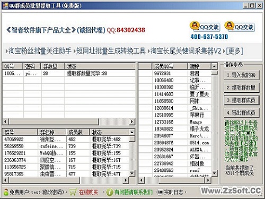Click the 群数量 column header in the accounts table
Image resolution: width=265 pixels, height=199 pixels.
coord(52,66)
